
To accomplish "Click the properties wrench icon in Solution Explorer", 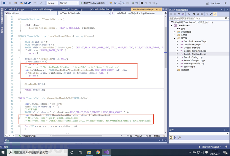I will (210, 14).
